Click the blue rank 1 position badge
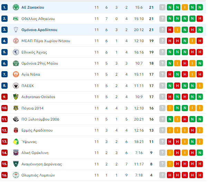The width and height of the screenshot is (208, 183). coord(4,7)
